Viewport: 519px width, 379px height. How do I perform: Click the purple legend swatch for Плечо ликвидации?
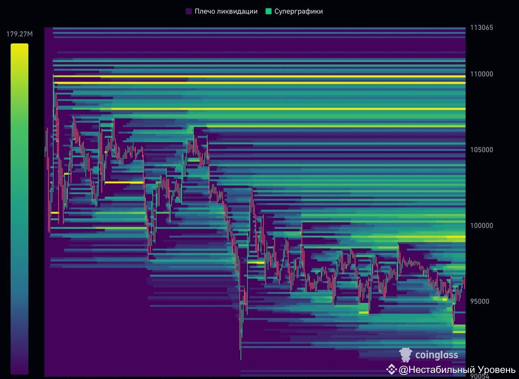click(188, 11)
